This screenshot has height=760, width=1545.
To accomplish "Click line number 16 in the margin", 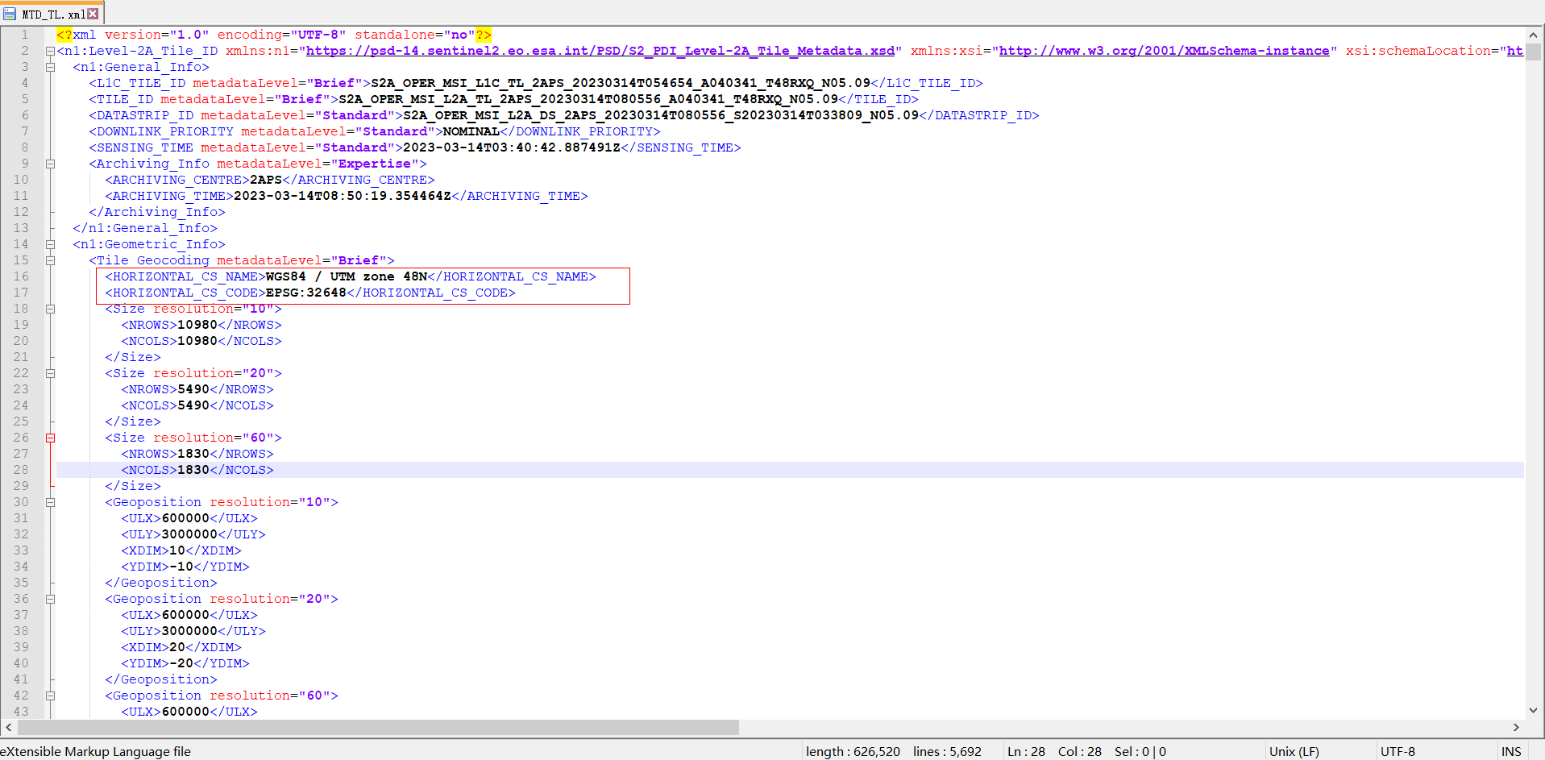I will [x=21, y=276].
